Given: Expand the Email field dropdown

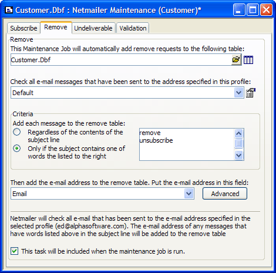Looking at the screenshot, I should 189,194.
